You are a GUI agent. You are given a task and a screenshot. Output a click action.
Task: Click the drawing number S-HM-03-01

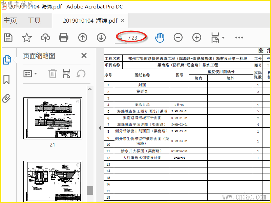click(180, 131)
